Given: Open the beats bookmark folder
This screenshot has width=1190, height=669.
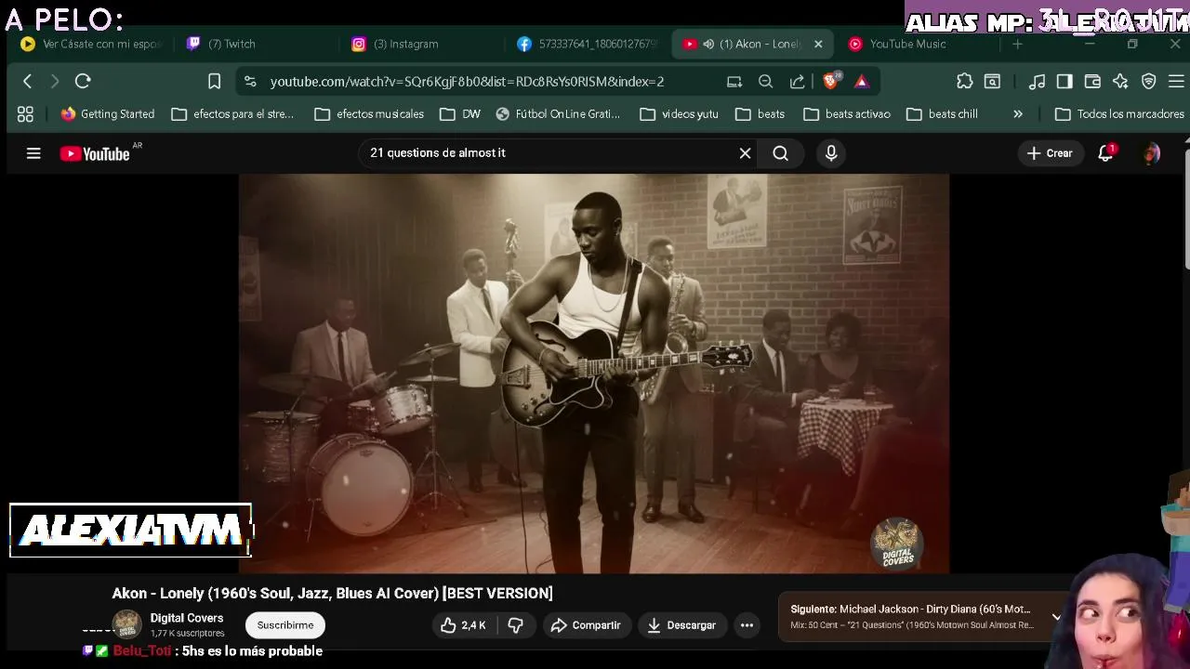Looking at the screenshot, I should (760, 114).
